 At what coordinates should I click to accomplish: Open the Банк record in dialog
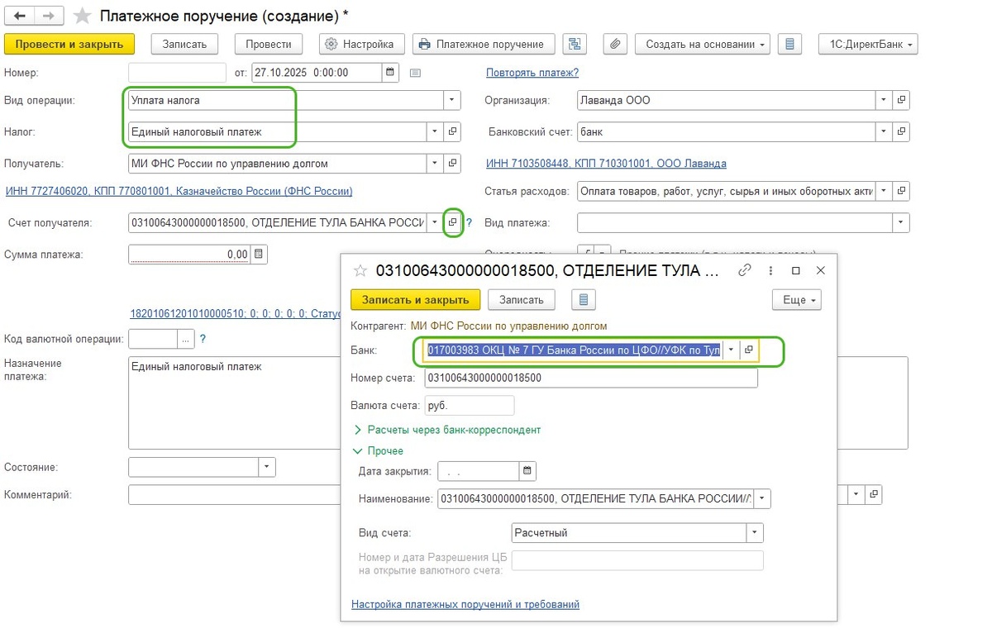(748, 350)
